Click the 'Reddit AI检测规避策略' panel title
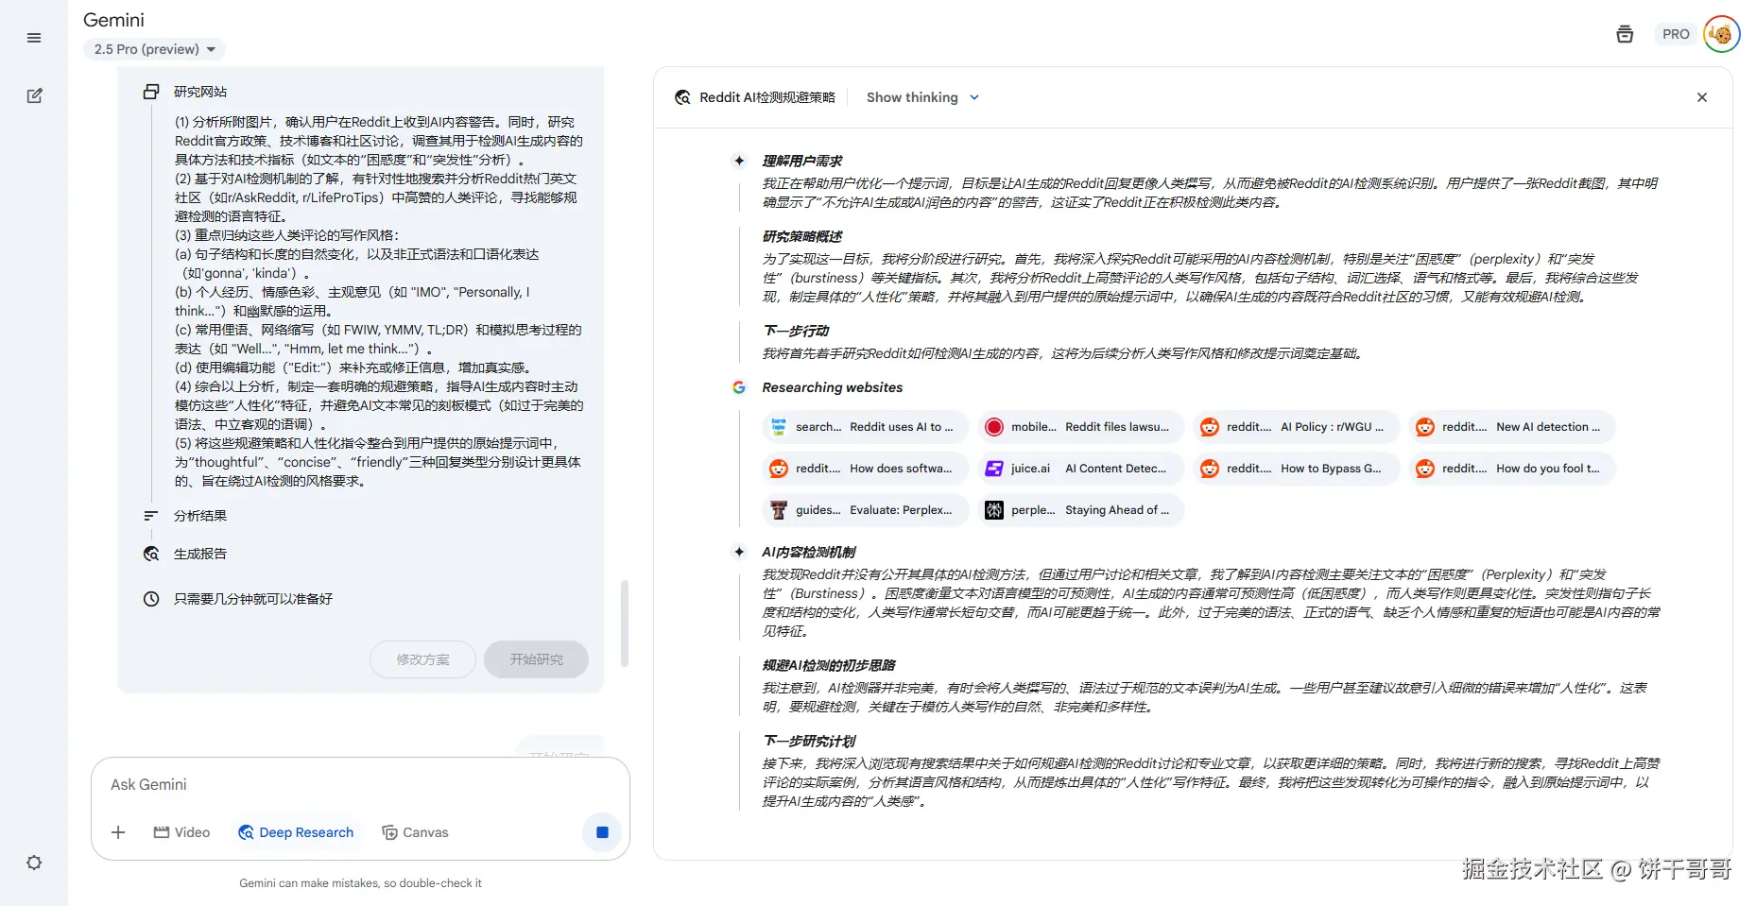Viewport: 1756px width, 906px height. pos(767,97)
